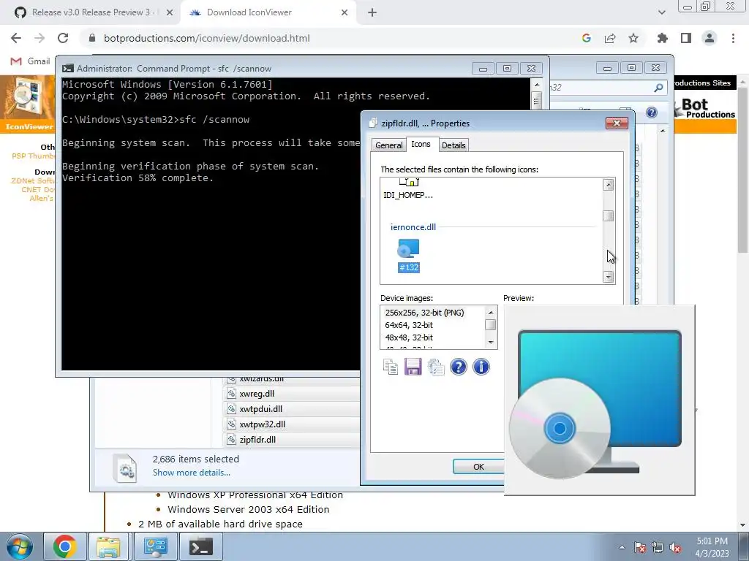The image size is (749, 561).
Task: Select xwreg.dll in the Explorer file list
Action: point(257,394)
